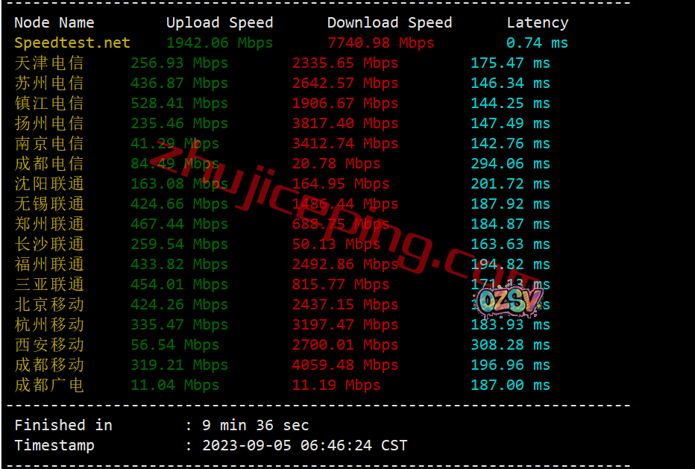Click the 308.28 ms latency for 西安移动
695x469 pixels.
(x=510, y=345)
